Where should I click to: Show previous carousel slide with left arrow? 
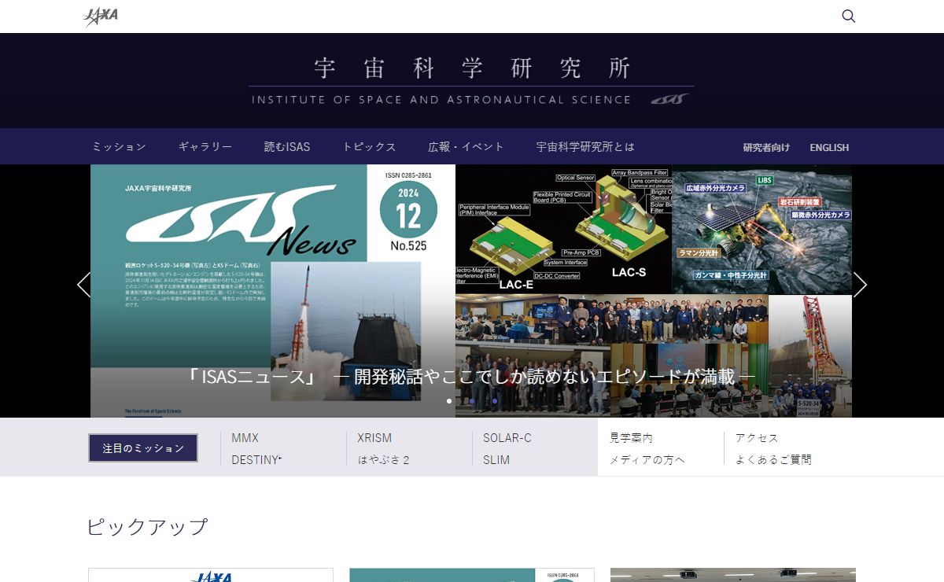click(x=83, y=285)
